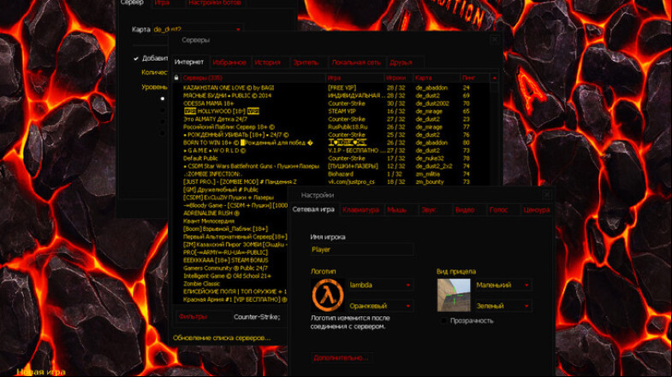Select the Gamers Community Public 24/7 server
Screen dimensions: 672x377
click(230, 268)
